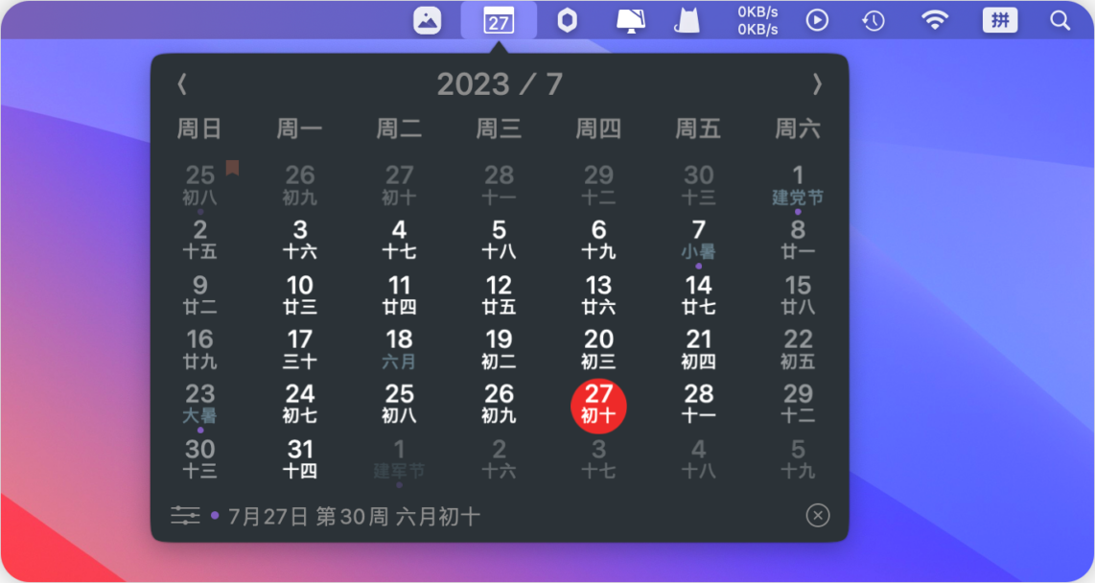Select July 22 初五

(798, 350)
